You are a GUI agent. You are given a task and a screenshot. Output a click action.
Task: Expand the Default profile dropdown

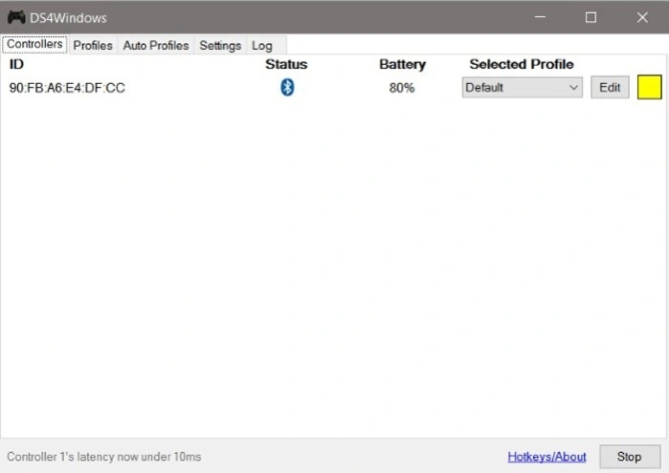523,87
